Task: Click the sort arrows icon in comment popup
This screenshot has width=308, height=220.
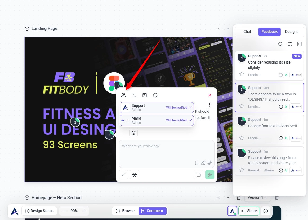Action: [134, 95]
